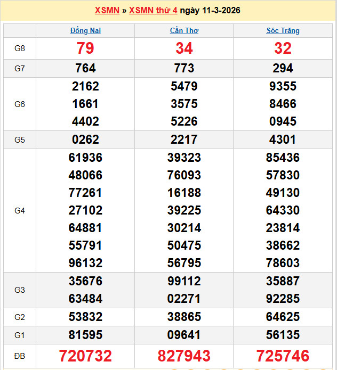The height and width of the screenshot is (370, 337).
Task: Open the XSMN link in the header
Action: (107, 11)
